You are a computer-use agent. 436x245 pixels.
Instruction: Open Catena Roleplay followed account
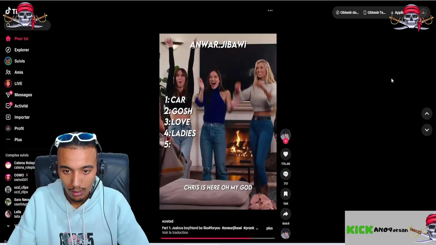tap(20, 165)
